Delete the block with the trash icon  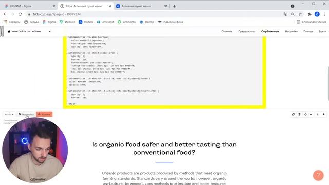click(x=299, y=114)
